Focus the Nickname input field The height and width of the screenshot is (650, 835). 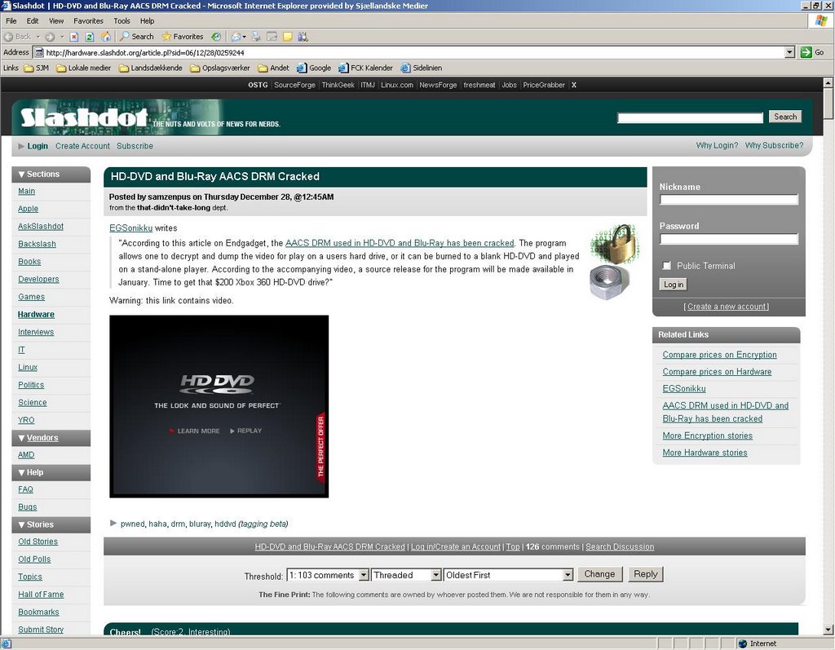(729, 200)
